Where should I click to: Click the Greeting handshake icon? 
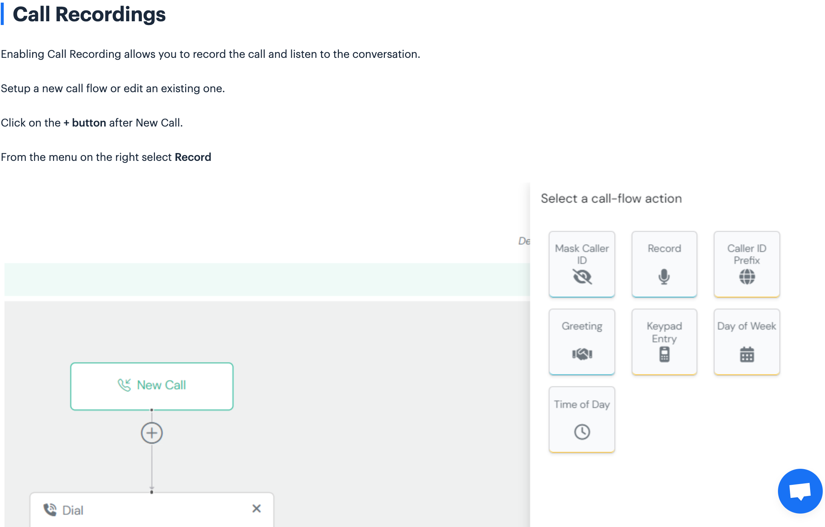pyautogui.click(x=582, y=353)
